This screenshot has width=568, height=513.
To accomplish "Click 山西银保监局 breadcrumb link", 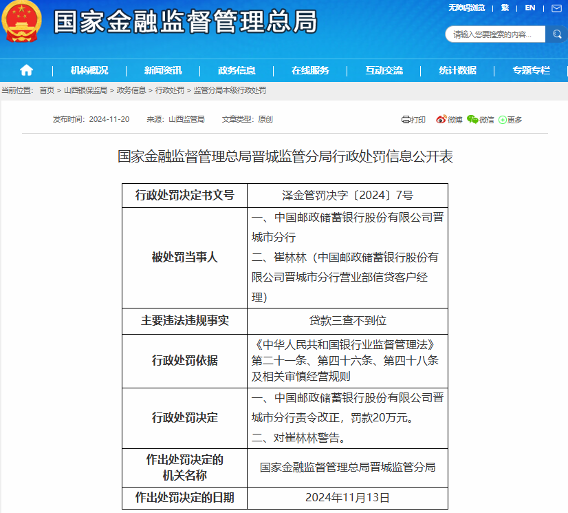I will click(x=85, y=90).
